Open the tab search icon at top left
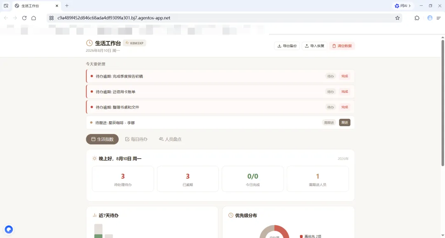The height and width of the screenshot is (238, 445). (6, 6)
